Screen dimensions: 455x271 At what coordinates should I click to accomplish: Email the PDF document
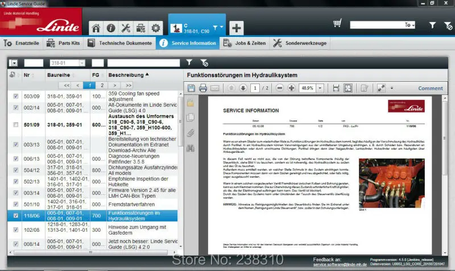(215, 88)
